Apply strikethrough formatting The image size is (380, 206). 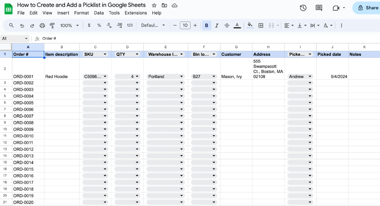[x=227, y=26]
